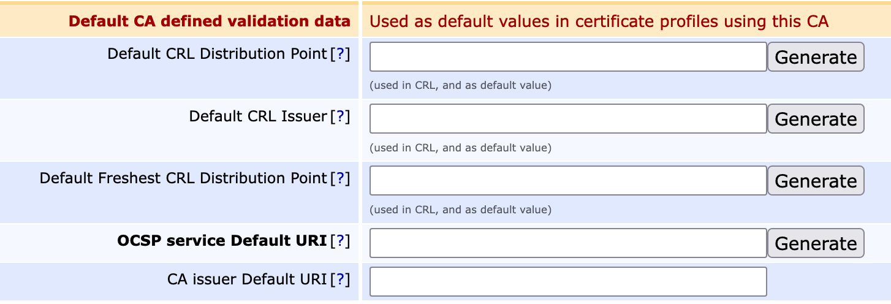Focus the Default CRL Distribution Point field

[x=568, y=57]
